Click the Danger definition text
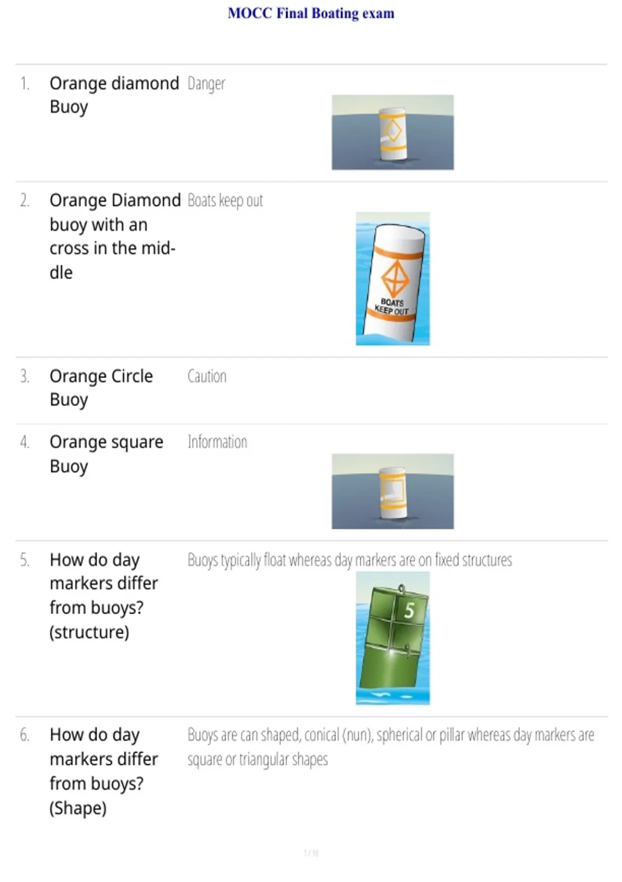Image resolution: width=622 pixels, height=882 pixels. click(x=206, y=84)
